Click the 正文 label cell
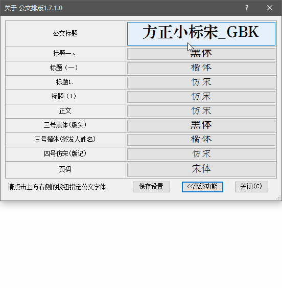The width and height of the screenshot is (282, 288). [65, 111]
